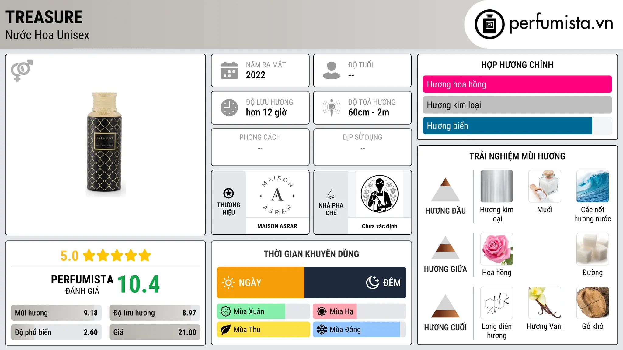Open the Treasure perfume bottle image
The width and height of the screenshot is (623, 350).
tap(105, 145)
